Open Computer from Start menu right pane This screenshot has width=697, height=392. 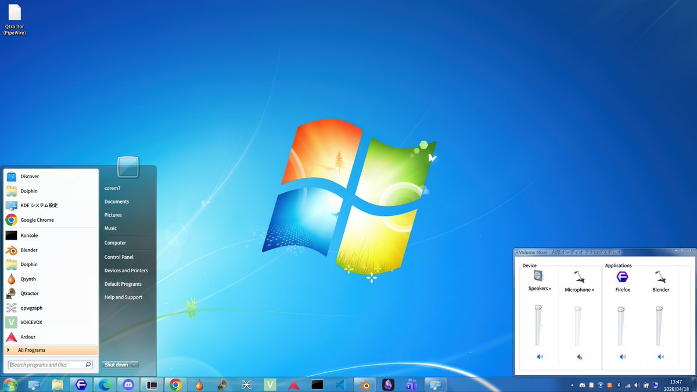click(x=115, y=243)
